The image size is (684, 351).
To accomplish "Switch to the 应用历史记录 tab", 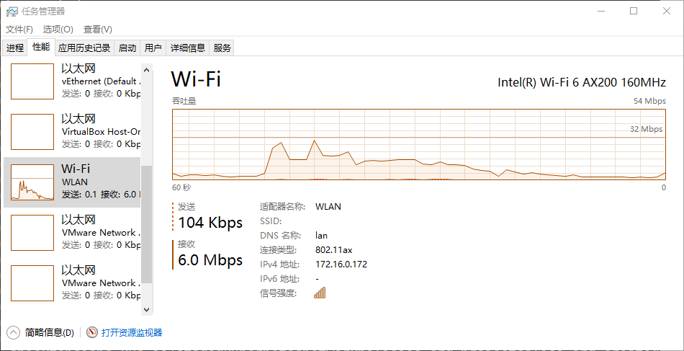I will click(x=84, y=48).
